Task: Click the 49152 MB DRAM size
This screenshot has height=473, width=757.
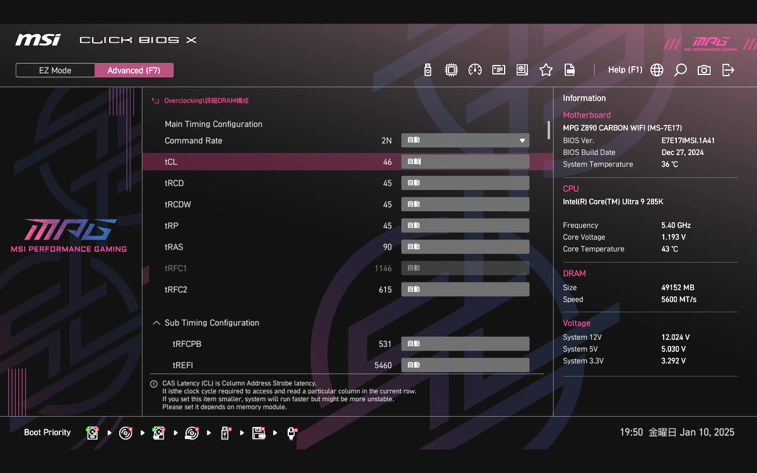Action: (678, 288)
